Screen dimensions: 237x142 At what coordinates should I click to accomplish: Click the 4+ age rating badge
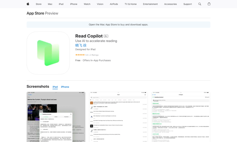pos(106,36)
